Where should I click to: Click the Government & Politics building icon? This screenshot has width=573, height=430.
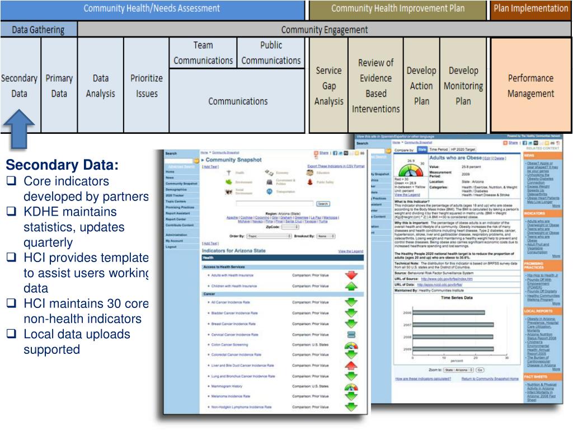269,182
